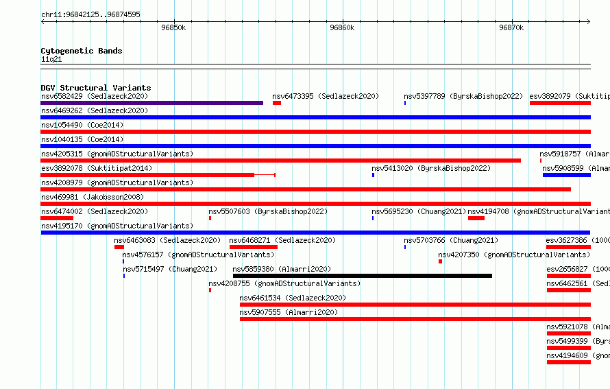The height and width of the screenshot is (389, 610).
Task: Select the black nsv5859380 variant bar
Action: click(363, 276)
